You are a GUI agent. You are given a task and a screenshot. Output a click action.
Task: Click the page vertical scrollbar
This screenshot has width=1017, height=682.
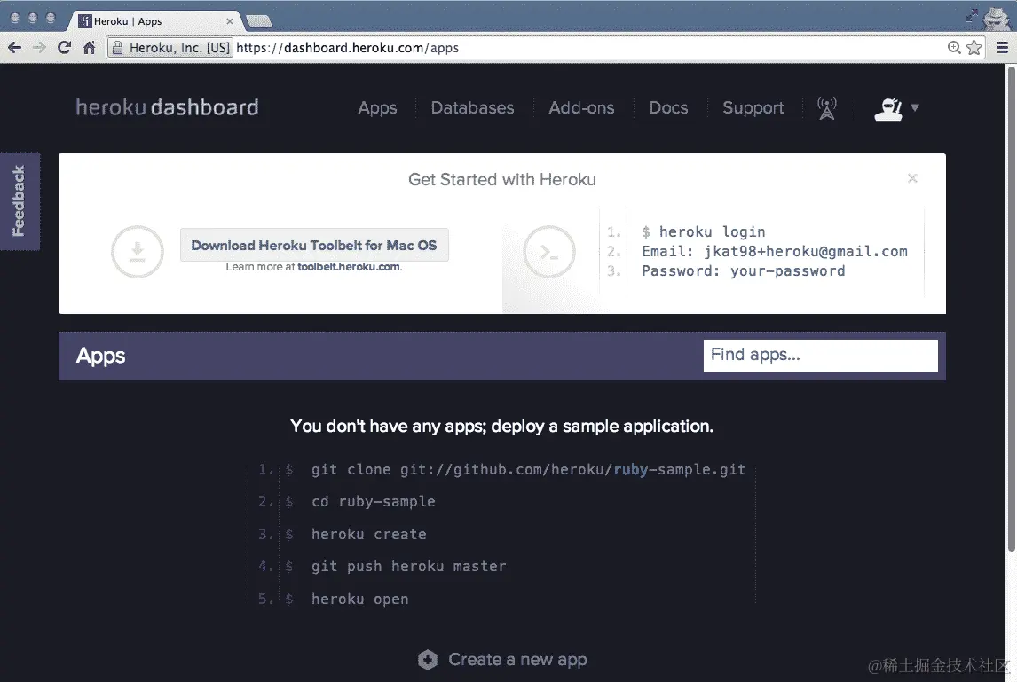pyautogui.click(x=1011, y=311)
